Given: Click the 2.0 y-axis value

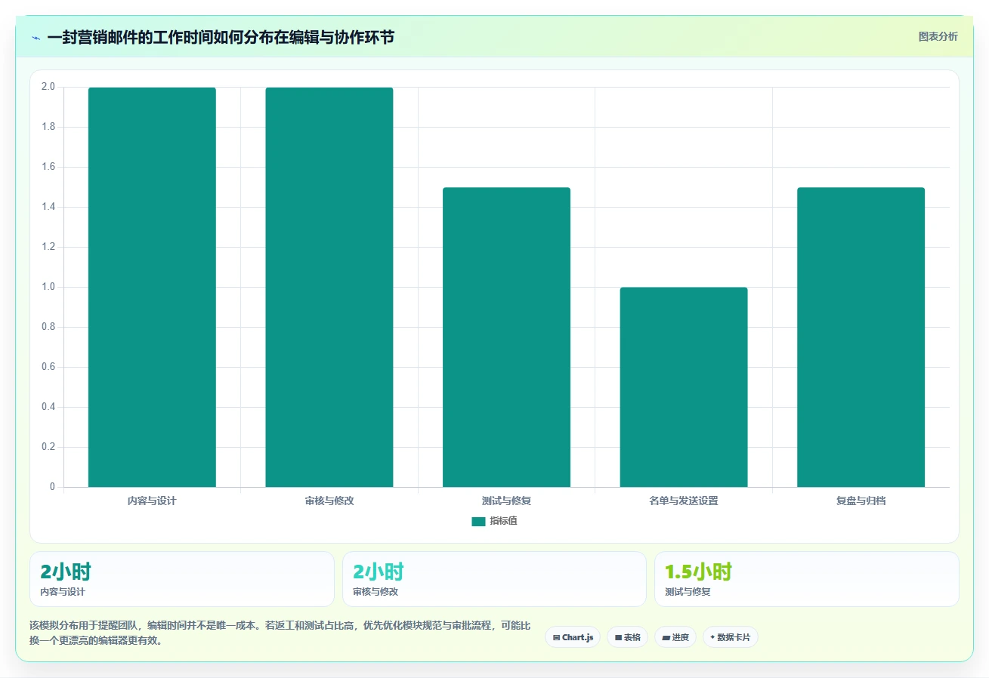Looking at the screenshot, I should coord(48,87).
